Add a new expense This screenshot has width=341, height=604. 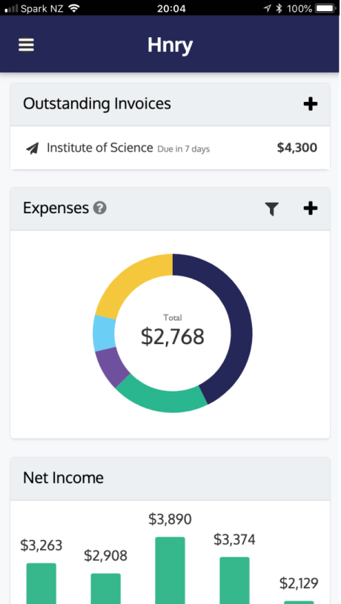pyautogui.click(x=311, y=209)
